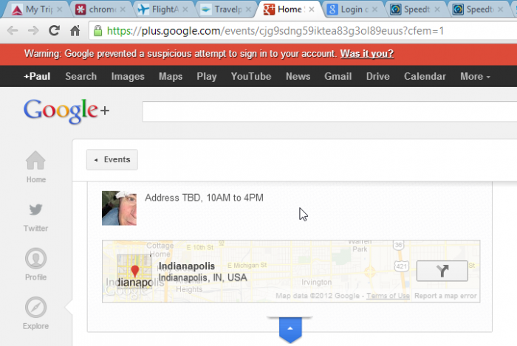Viewport: 517px width, 346px height.
Task: Reload the page with the refresh icon
Action: pos(54,30)
